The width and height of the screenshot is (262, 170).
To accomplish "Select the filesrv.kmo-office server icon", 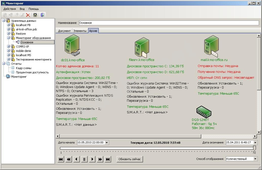I will tap(142, 47).
